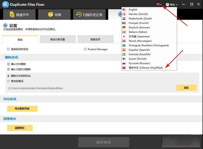Choose Français (French) language
This screenshot has height=149, width=203.
[149, 23]
